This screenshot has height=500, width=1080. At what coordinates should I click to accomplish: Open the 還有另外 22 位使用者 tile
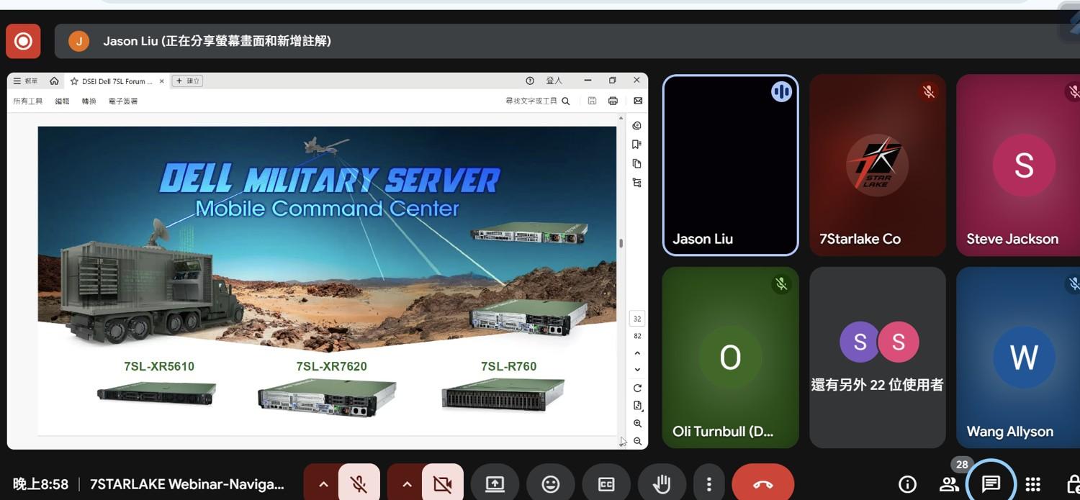coord(877,358)
